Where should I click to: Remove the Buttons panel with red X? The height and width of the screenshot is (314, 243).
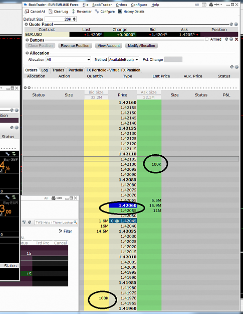pyautogui.click(x=236, y=39)
